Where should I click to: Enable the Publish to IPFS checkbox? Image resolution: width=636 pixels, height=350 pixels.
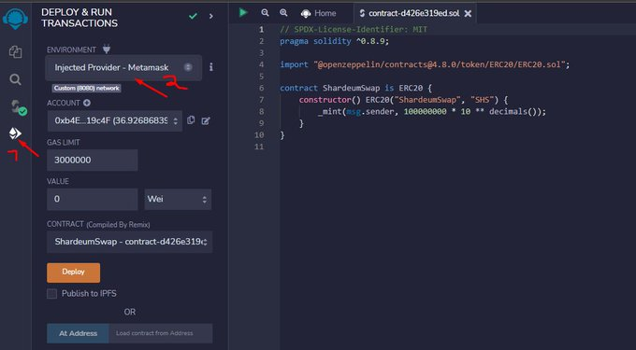(52, 294)
